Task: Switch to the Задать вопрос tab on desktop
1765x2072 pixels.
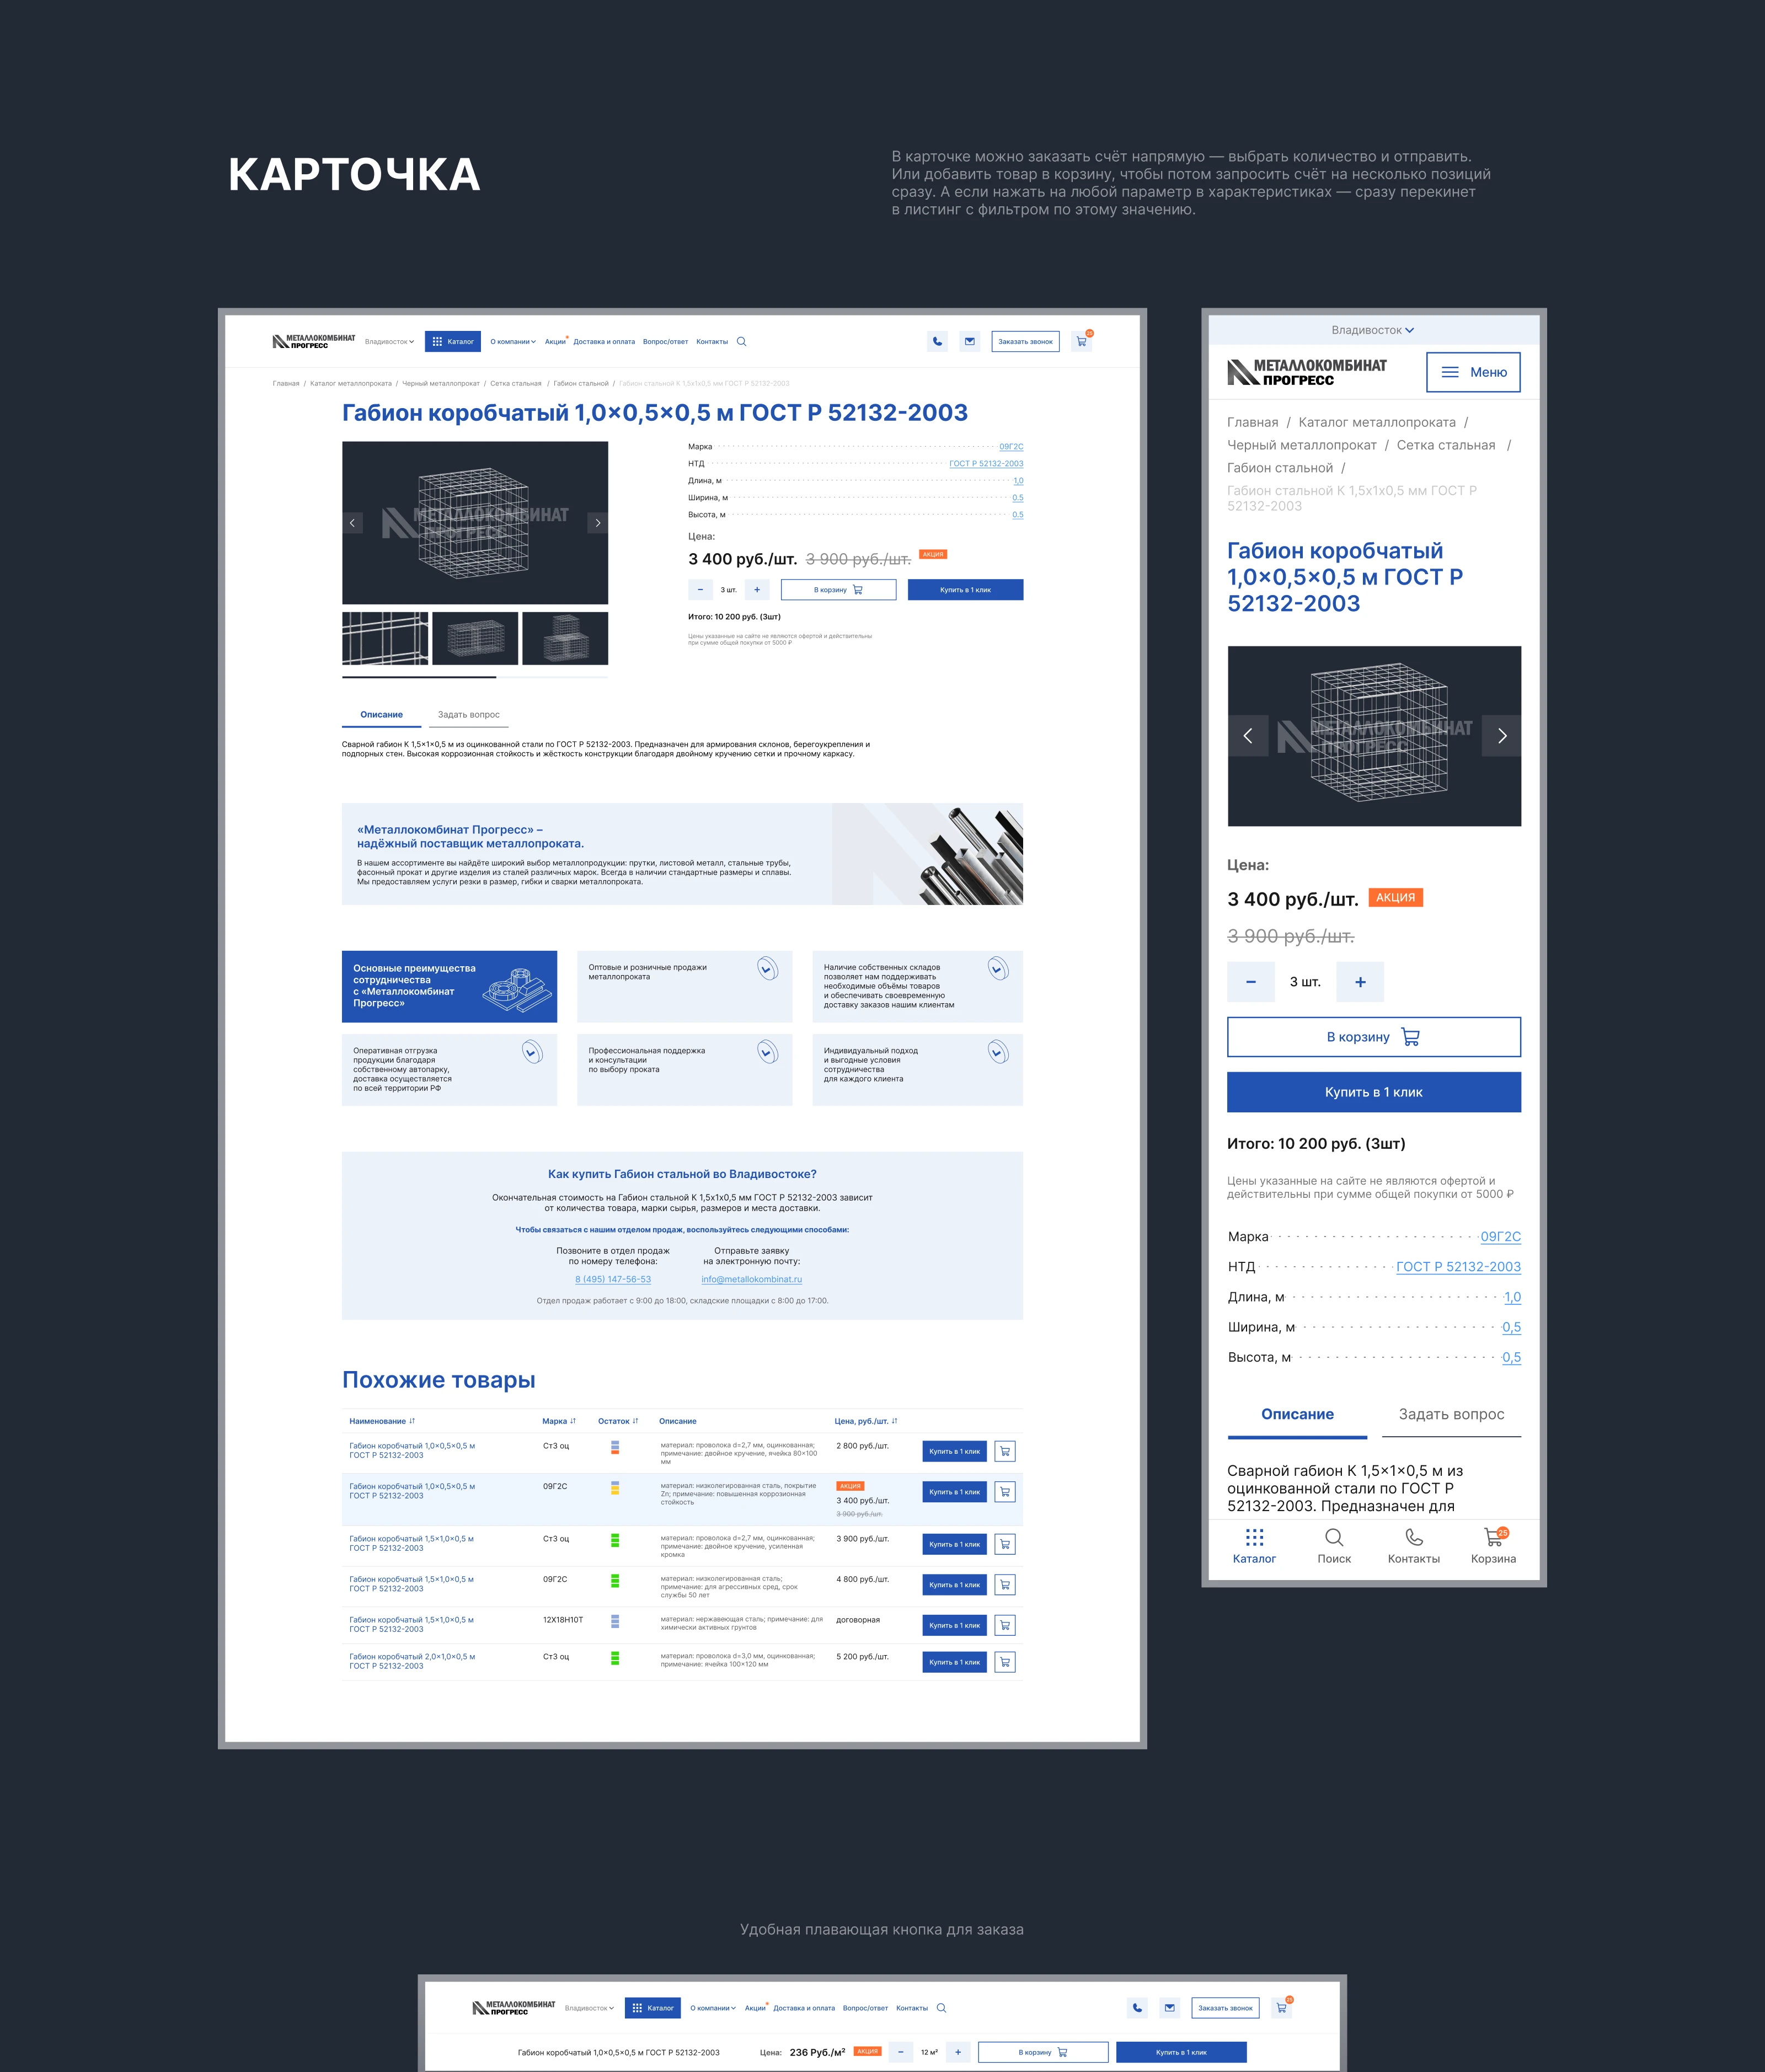Action: point(468,715)
